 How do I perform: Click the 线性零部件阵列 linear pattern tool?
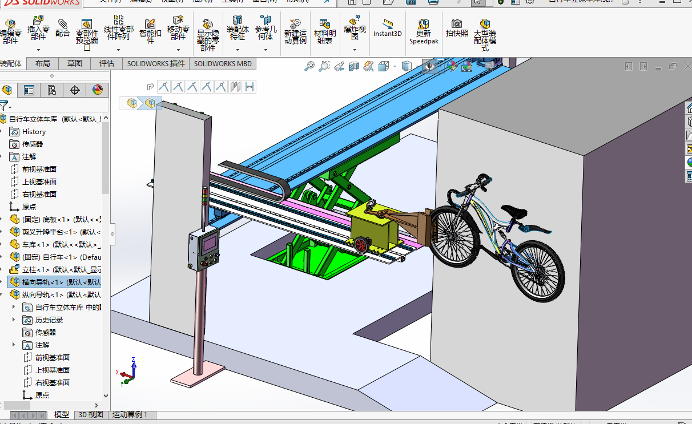pyautogui.click(x=118, y=29)
